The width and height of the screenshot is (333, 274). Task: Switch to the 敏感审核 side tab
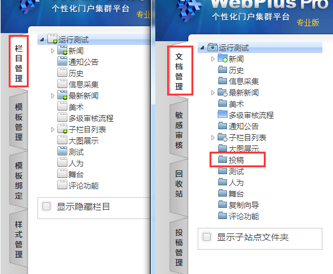179,130
